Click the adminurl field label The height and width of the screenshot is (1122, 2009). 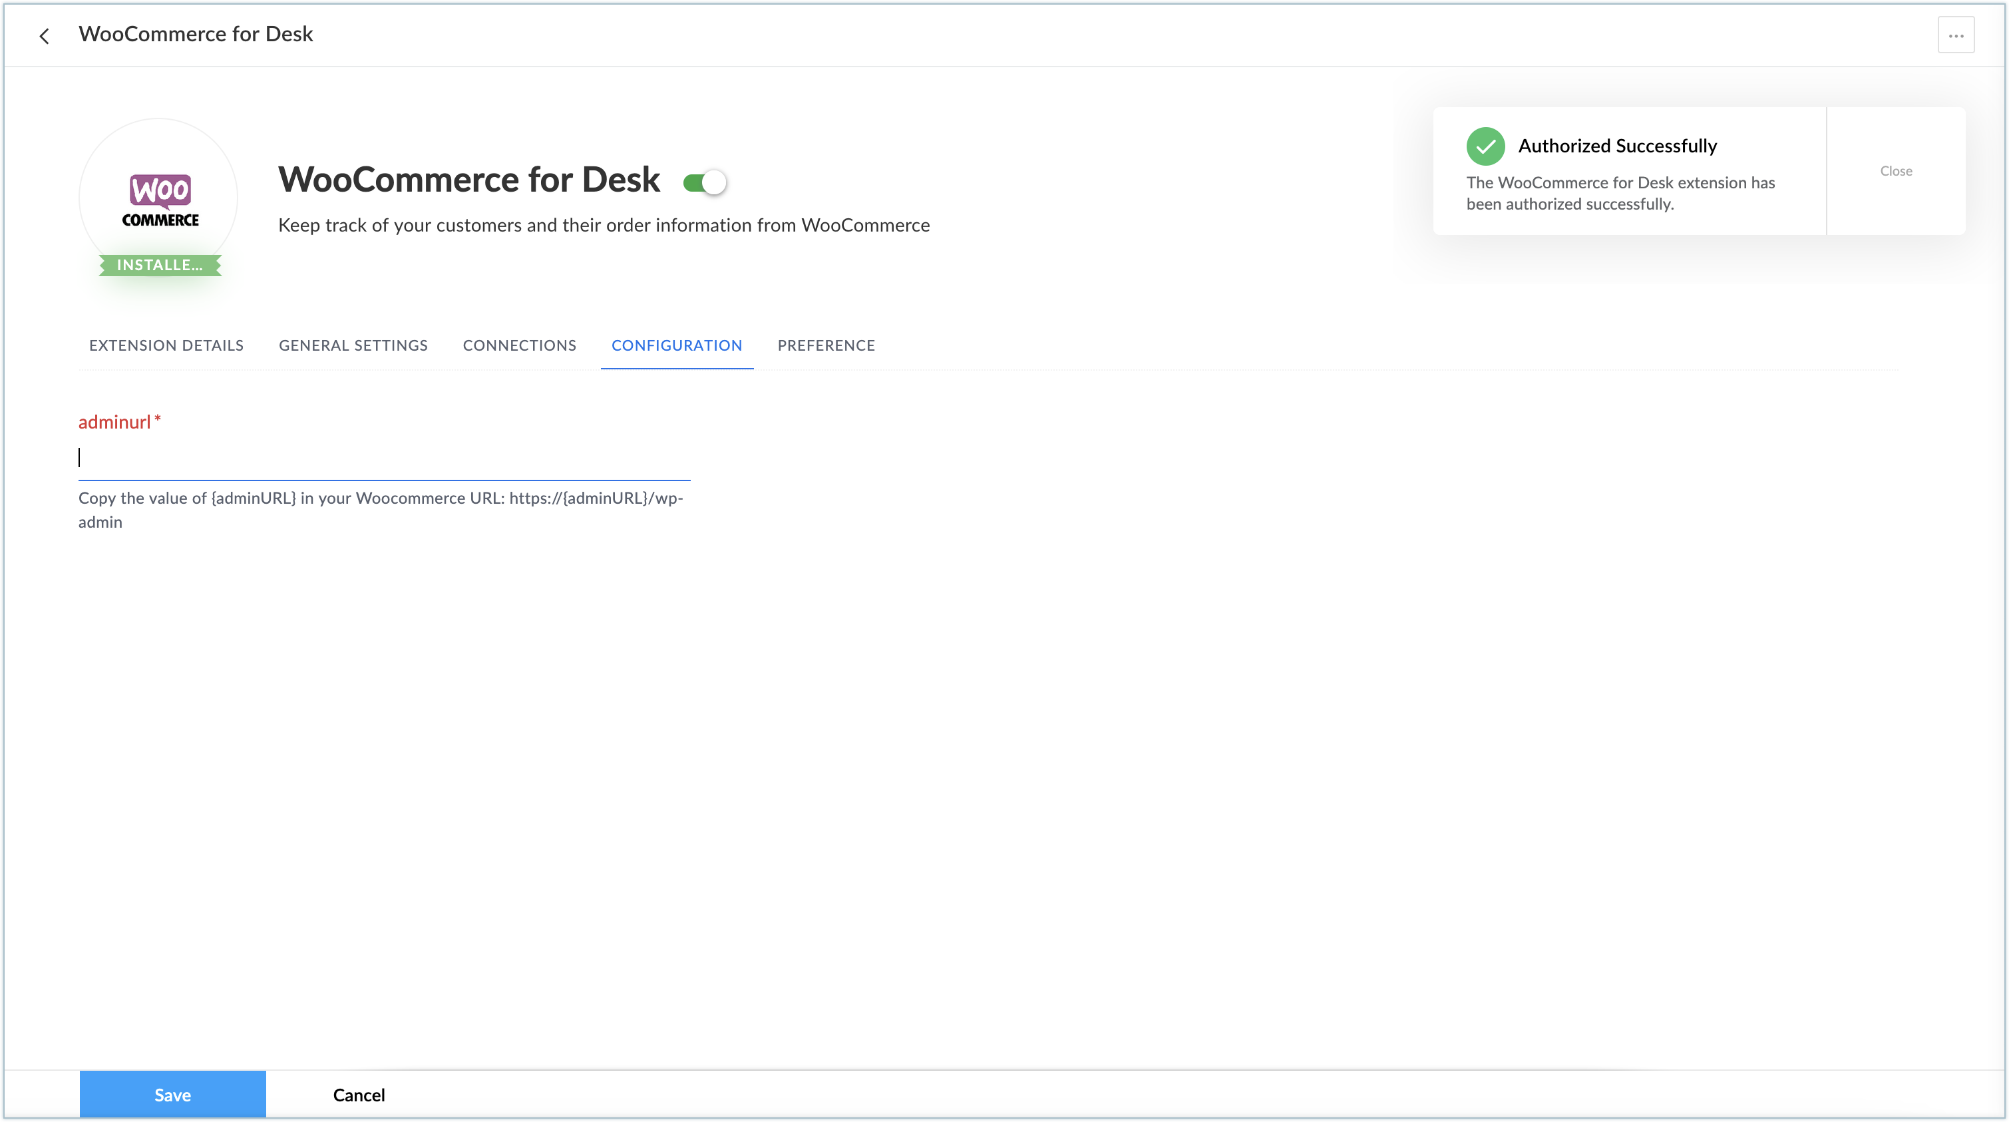114,422
